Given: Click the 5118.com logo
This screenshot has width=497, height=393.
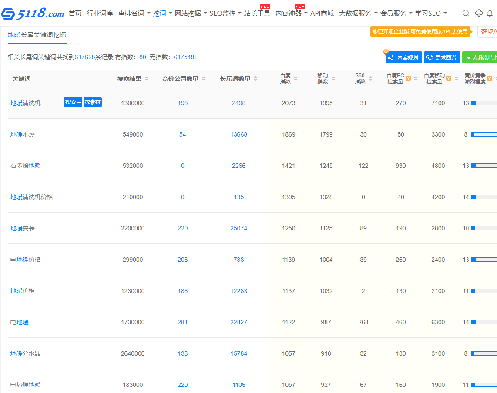Looking at the screenshot, I should [33, 14].
